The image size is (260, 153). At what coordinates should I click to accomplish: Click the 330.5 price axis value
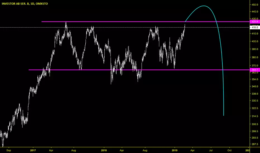(255, 101)
